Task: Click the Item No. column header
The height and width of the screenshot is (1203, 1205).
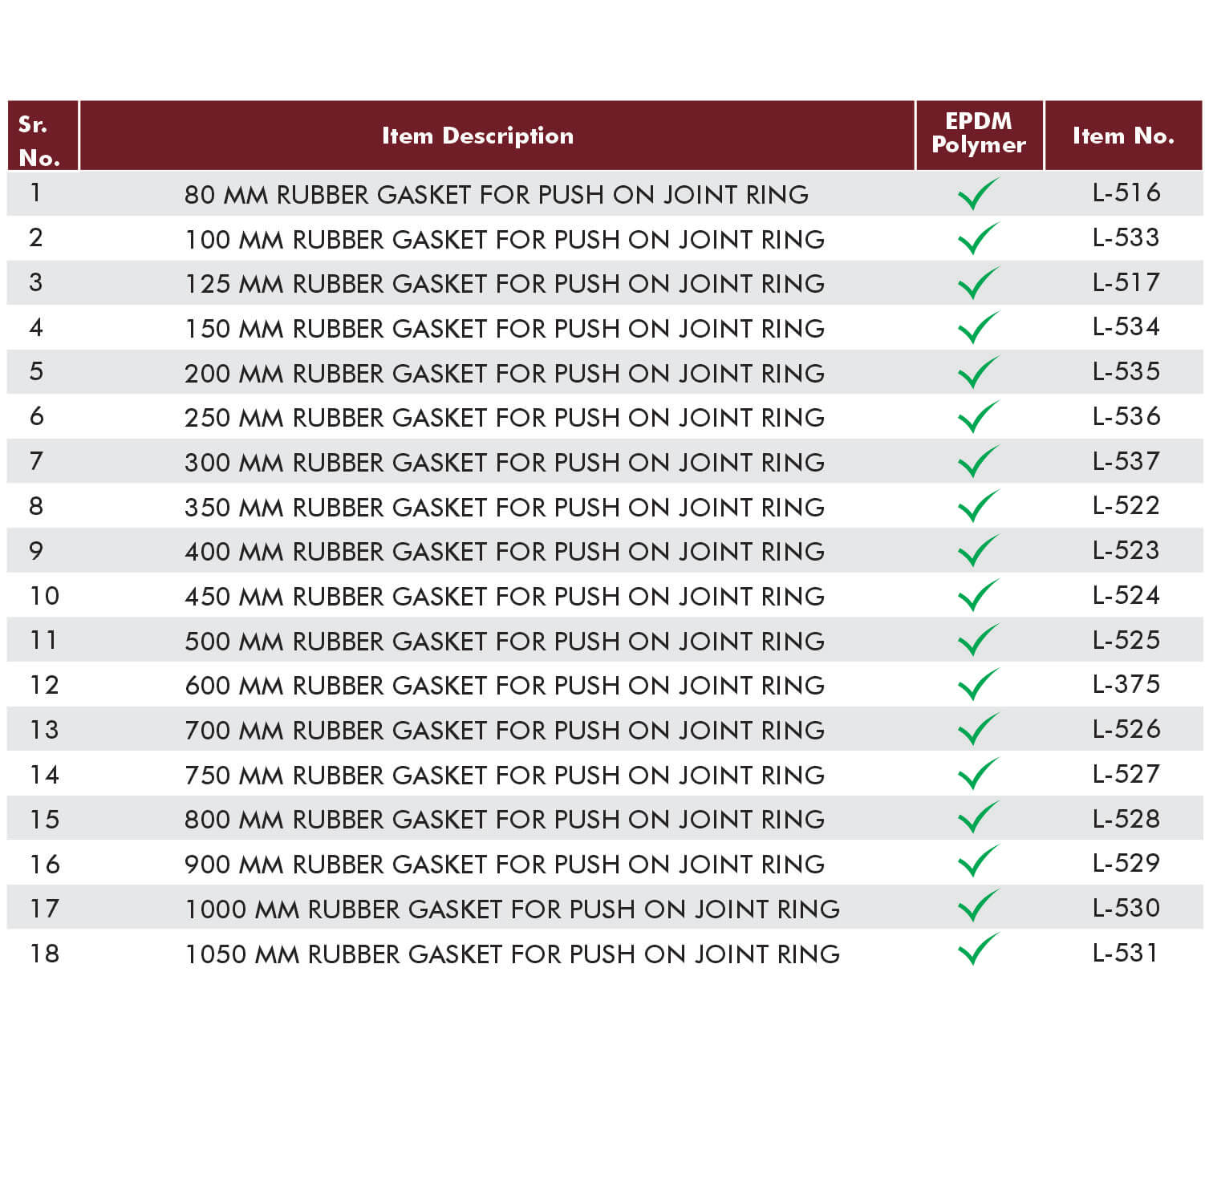Action: 1123,136
